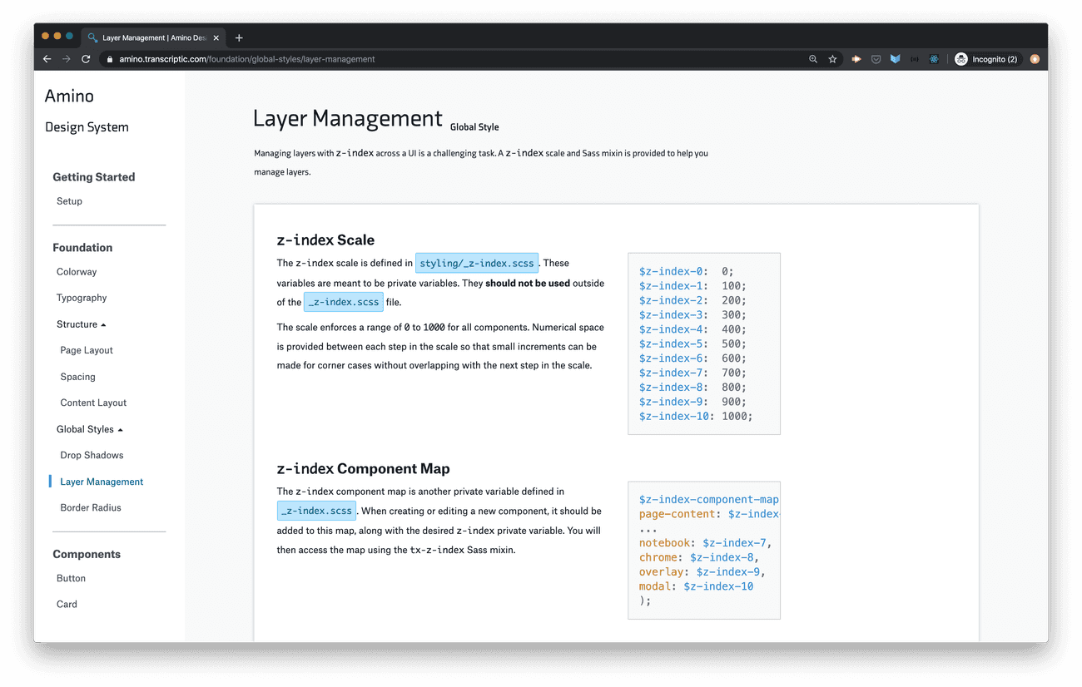Screen dimensions: 1082x687
Task: Open the Setup page under Getting Started
Action: coord(69,200)
